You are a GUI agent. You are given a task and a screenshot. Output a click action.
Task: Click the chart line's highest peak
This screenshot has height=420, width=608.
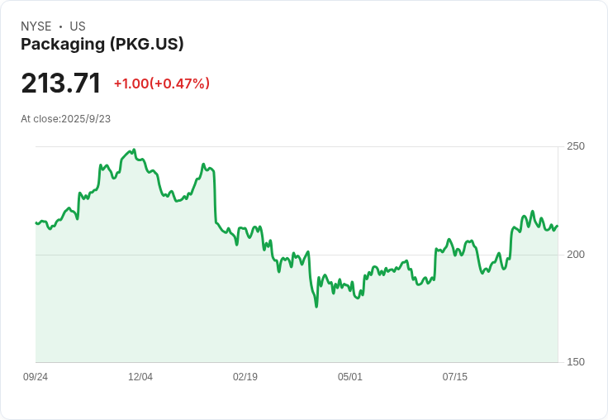134,150
